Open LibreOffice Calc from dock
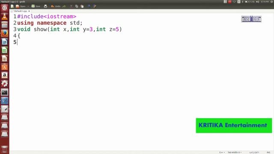This screenshot has height=154, width=274. [5, 50]
